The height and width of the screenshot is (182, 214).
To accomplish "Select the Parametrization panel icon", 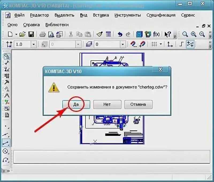I will pyautogui.click(x=7, y=89).
